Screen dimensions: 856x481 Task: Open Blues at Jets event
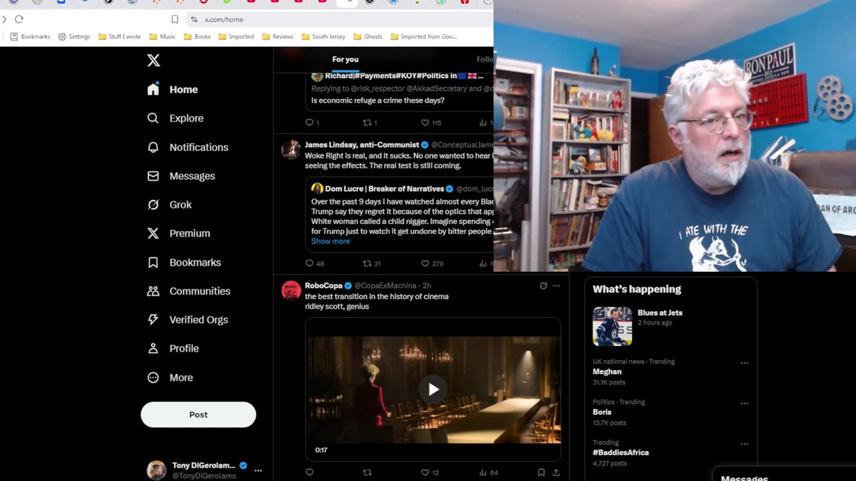(x=660, y=313)
